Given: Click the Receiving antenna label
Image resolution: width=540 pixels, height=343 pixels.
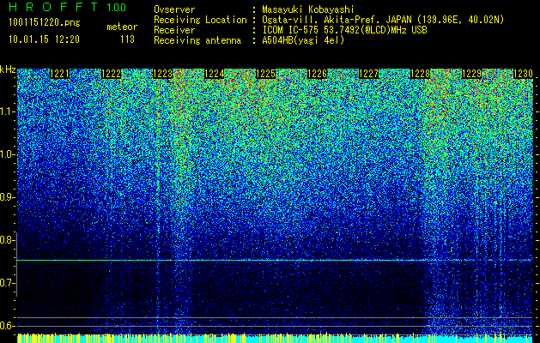Looking at the screenshot, I should pyautogui.click(x=197, y=40).
